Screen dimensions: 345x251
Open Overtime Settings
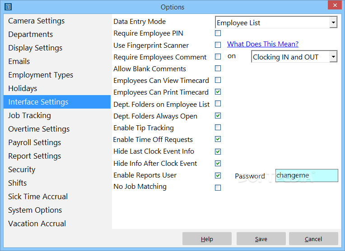[x=57, y=129]
